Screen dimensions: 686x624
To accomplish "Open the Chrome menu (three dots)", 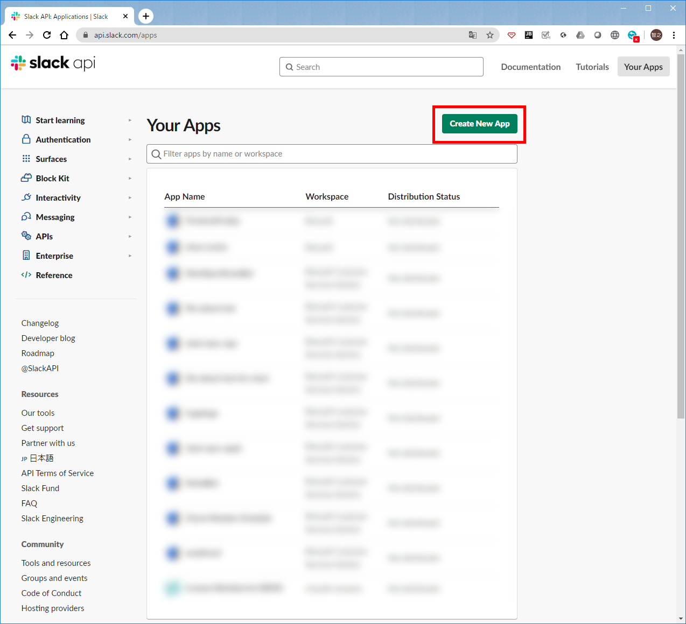I will [674, 35].
